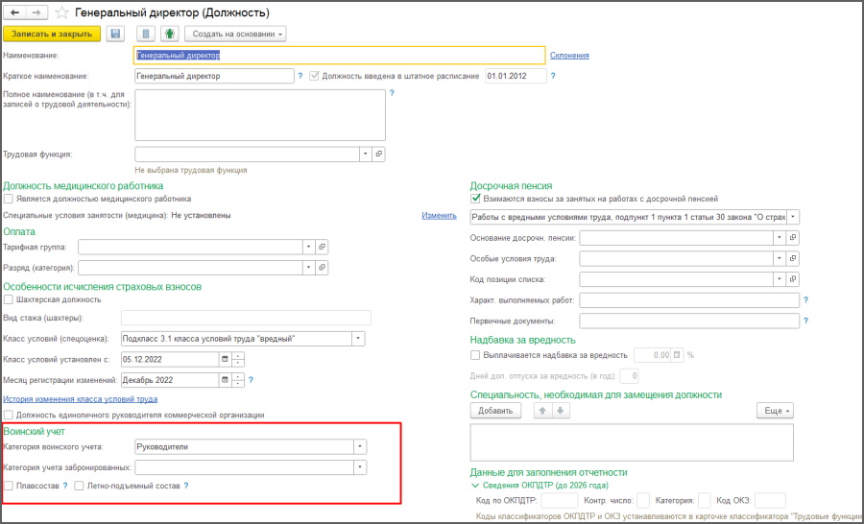Screen dimensions: 864x524
Task: Open История изменения класса условий труда link
Action: point(81,398)
